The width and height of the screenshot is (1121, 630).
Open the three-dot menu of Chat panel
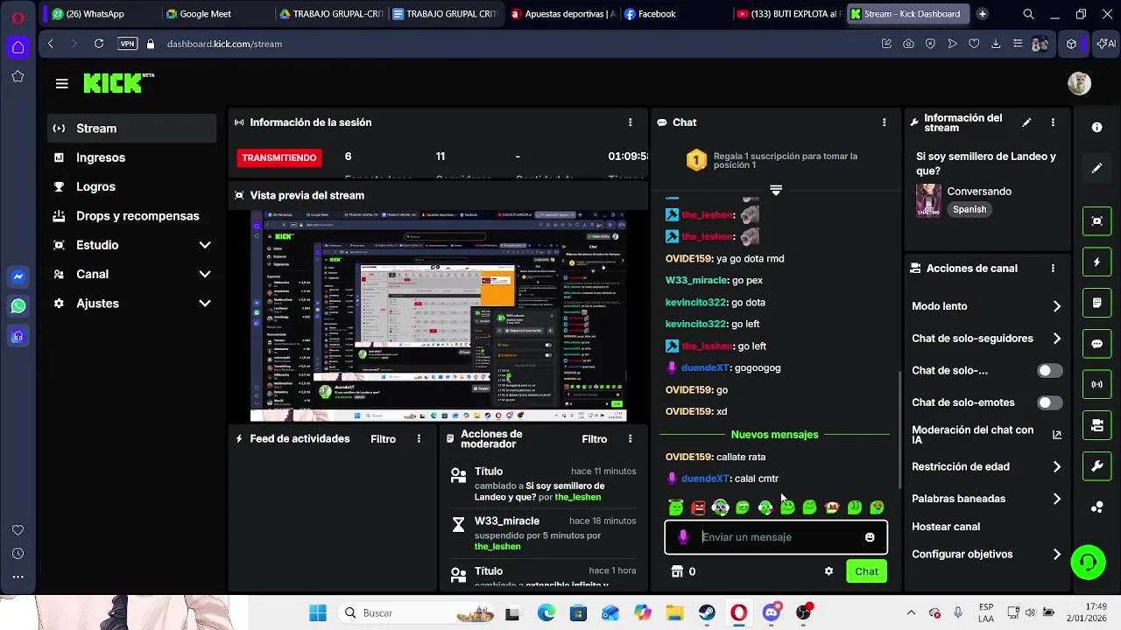[884, 122]
